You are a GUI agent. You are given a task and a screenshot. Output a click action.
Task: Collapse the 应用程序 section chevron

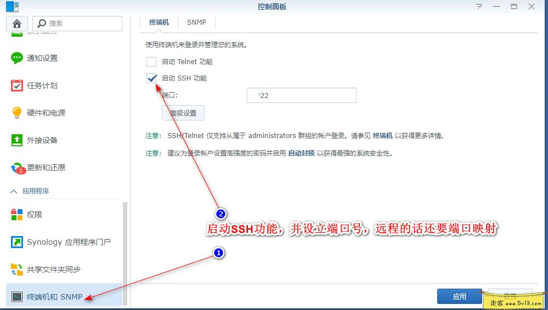click(x=14, y=191)
